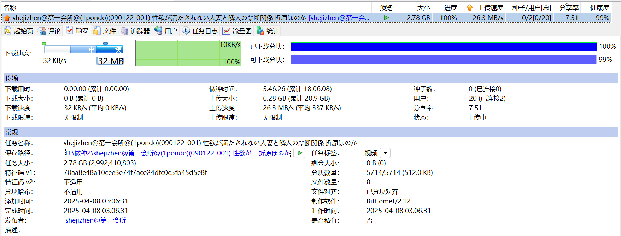Click the download speed limit slider
Image resolution: width=621 pixels, height=236 pixels.
83,49
